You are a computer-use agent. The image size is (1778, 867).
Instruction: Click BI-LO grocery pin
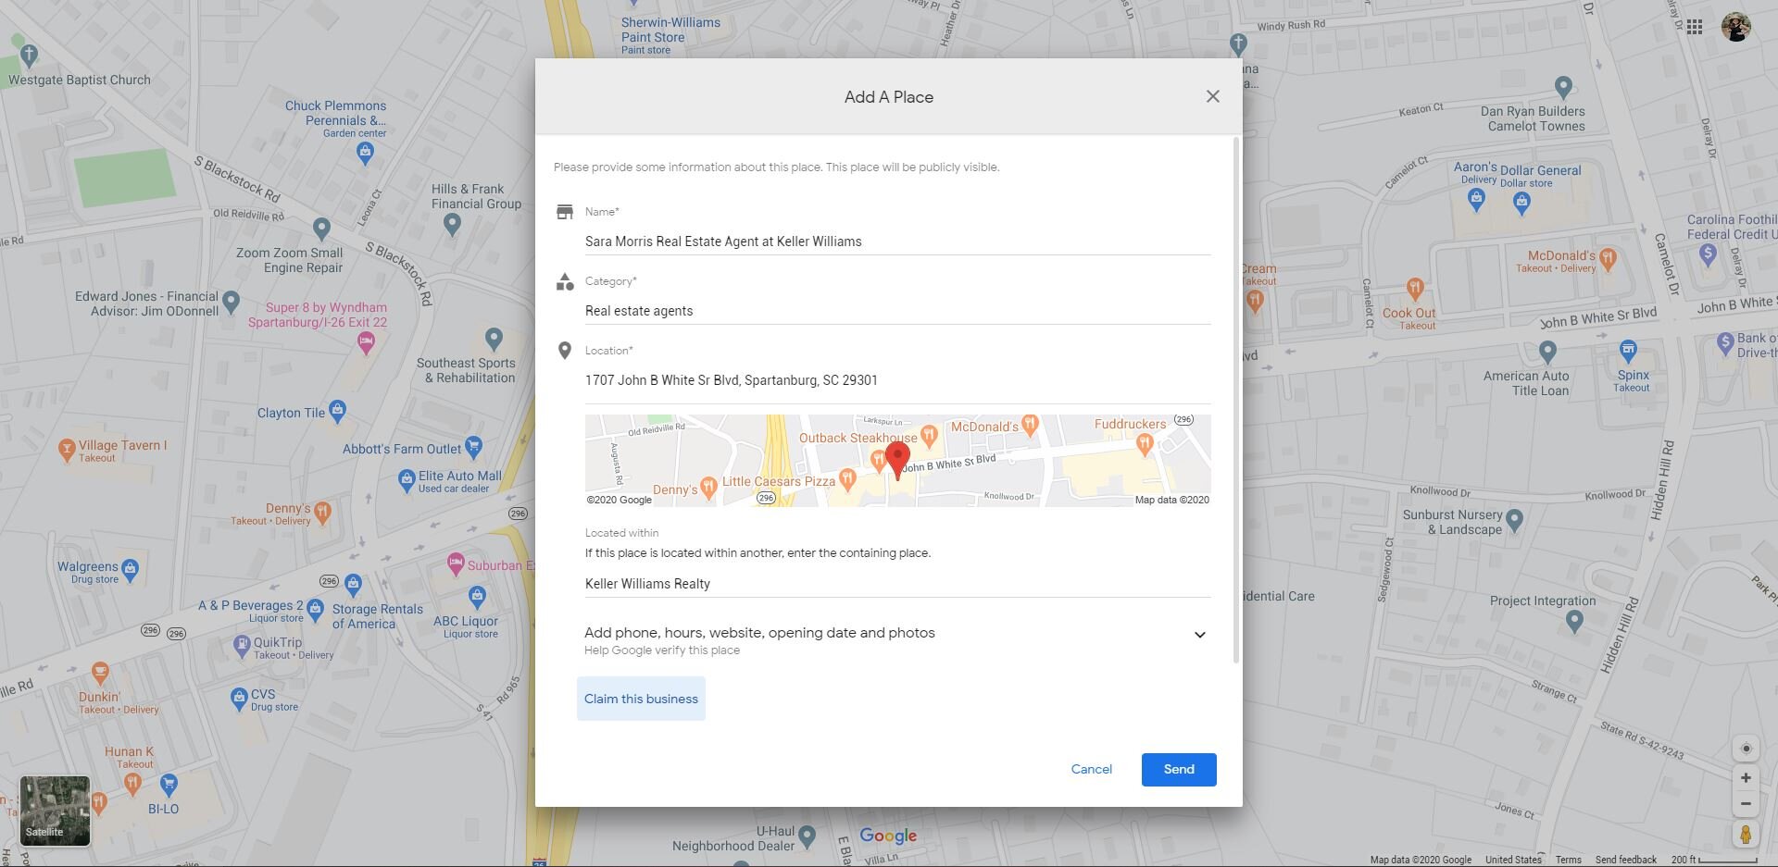pos(169,786)
